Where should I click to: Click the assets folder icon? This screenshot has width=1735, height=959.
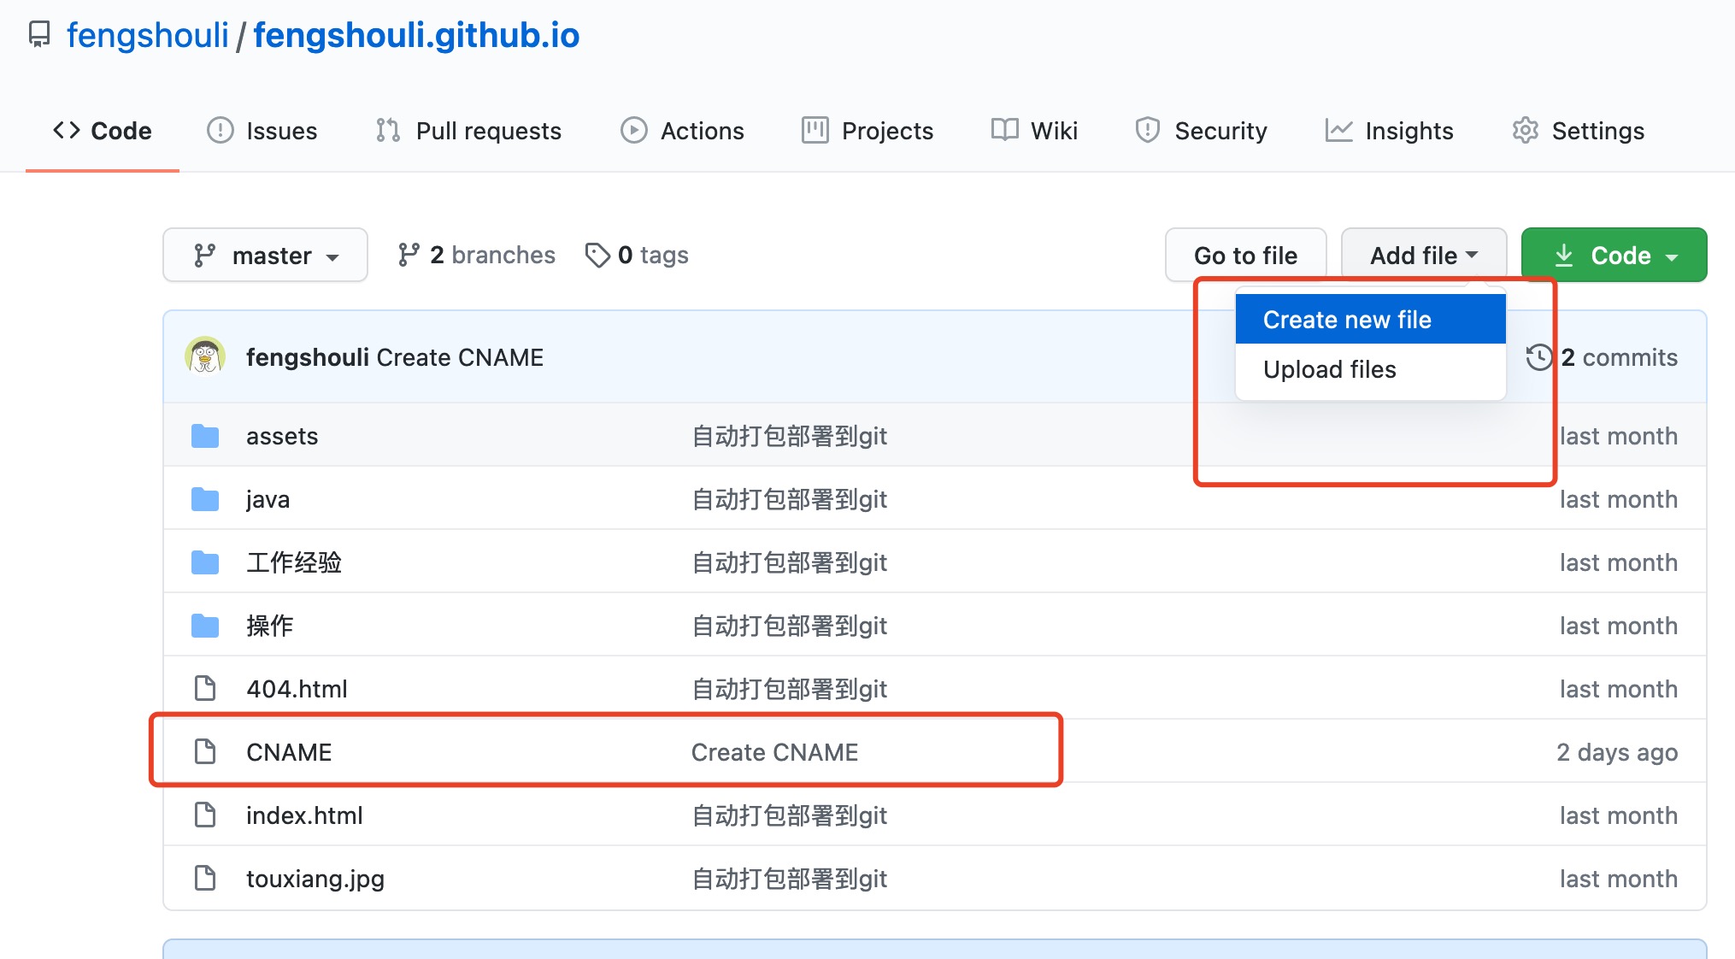(205, 436)
